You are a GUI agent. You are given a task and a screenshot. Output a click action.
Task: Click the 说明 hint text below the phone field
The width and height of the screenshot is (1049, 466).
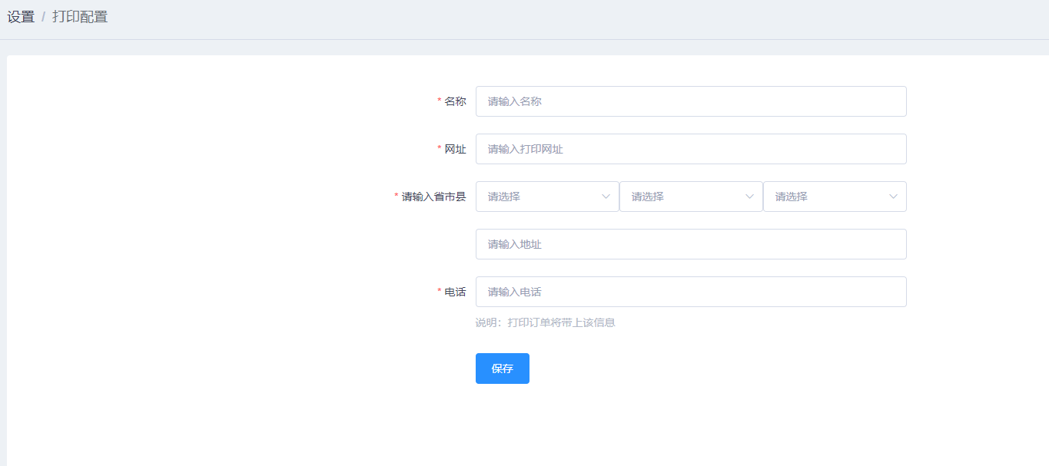pos(545,322)
